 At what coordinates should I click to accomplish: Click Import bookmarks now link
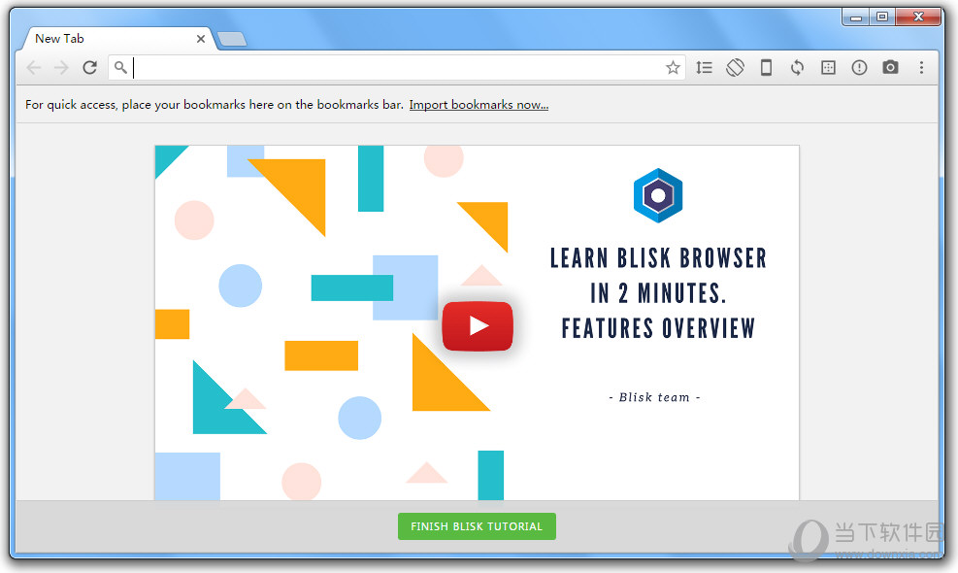tap(479, 105)
